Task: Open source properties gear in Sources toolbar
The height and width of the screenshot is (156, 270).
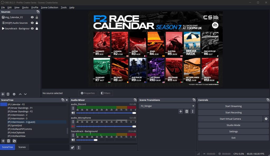Action: (14, 94)
